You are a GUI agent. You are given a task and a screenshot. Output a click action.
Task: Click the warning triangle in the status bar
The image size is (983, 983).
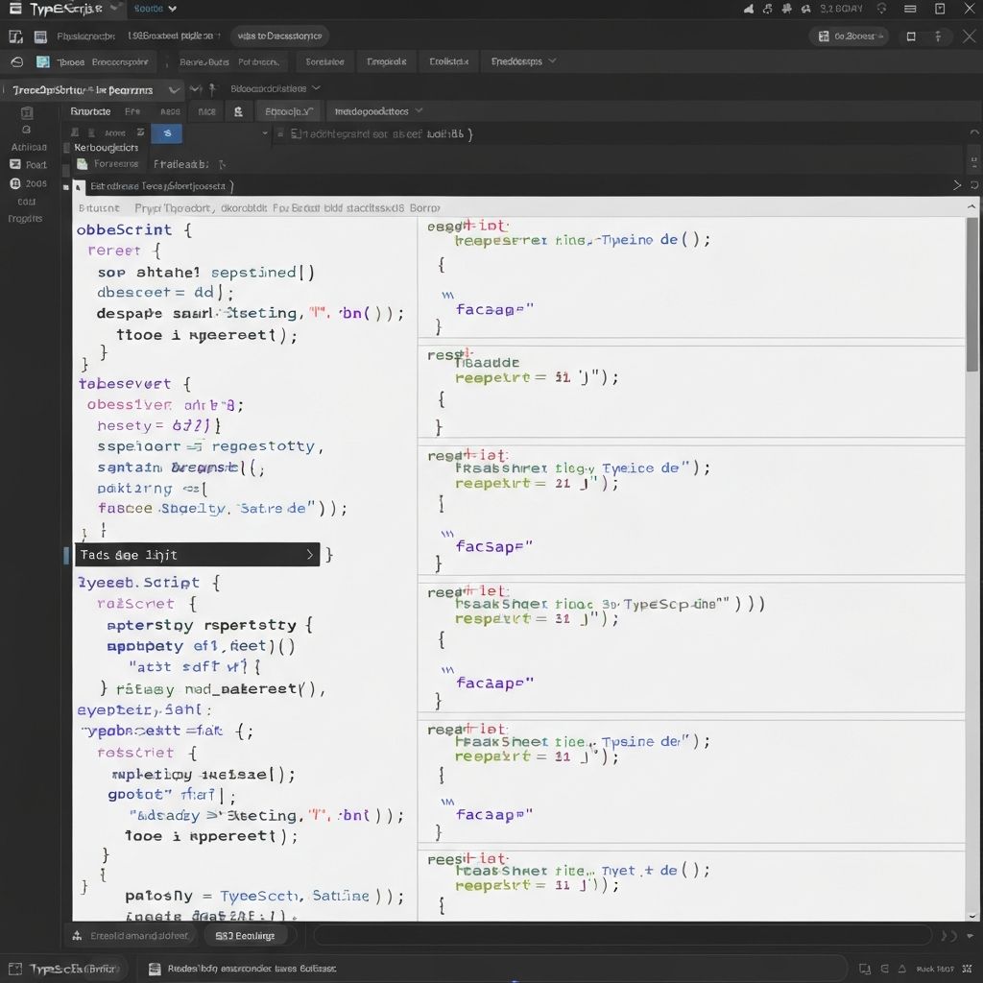coord(900,969)
